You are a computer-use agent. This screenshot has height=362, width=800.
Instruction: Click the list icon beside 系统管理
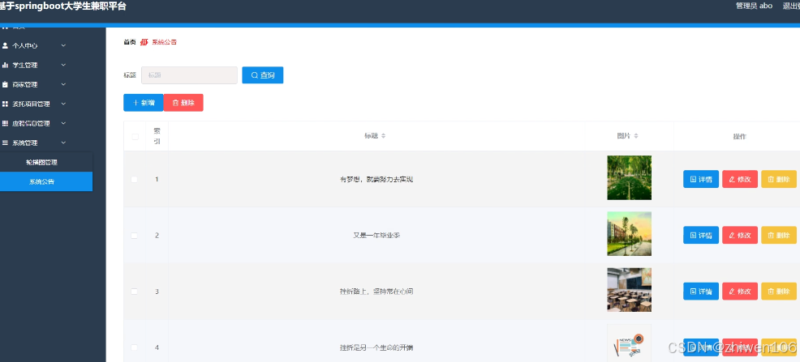click(x=5, y=143)
